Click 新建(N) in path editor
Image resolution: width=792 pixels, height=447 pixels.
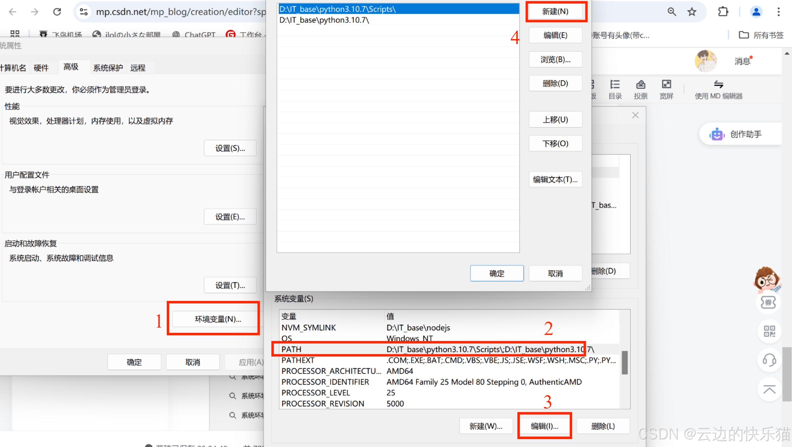[x=555, y=11]
